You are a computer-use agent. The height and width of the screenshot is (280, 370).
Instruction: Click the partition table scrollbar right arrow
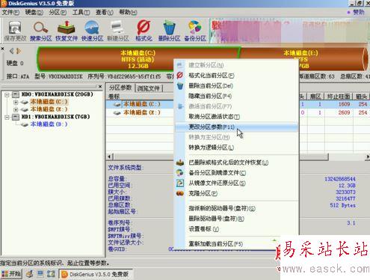[368, 156]
